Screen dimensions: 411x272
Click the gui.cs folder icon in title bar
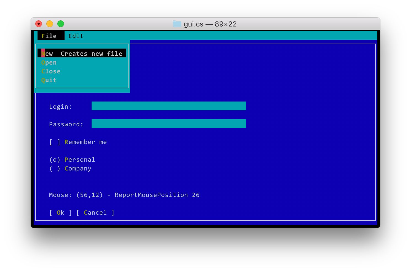(x=176, y=24)
